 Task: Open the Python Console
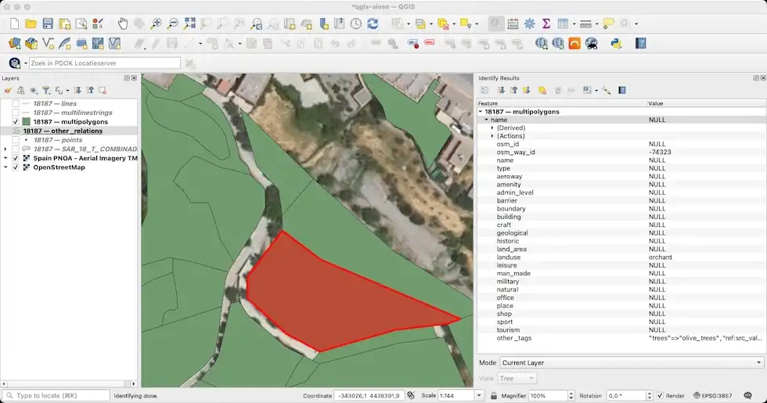click(616, 43)
